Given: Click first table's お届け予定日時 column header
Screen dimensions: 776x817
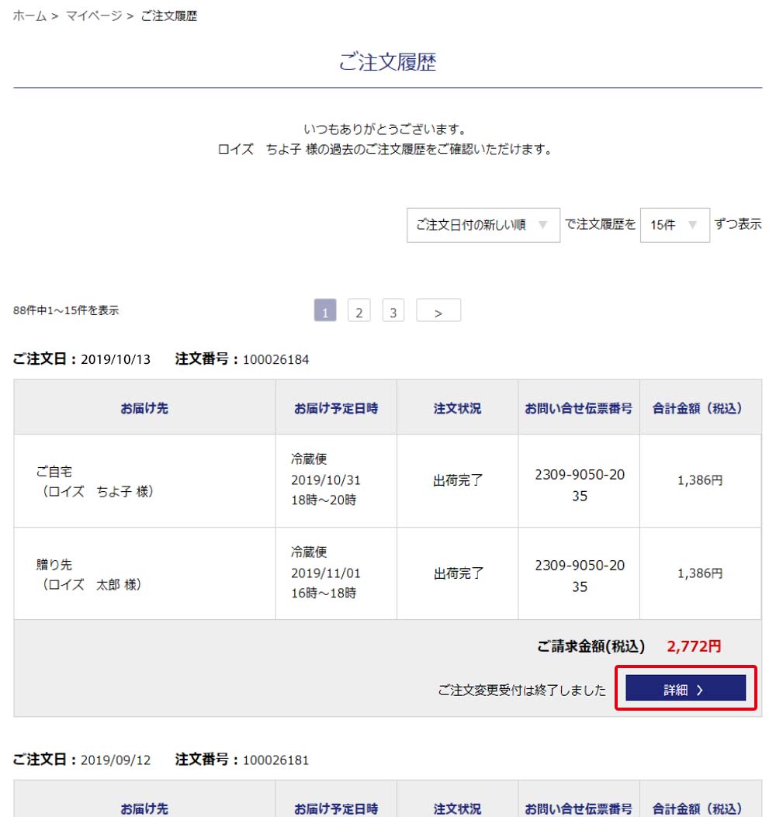Looking at the screenshot, I should coord(336,408).
